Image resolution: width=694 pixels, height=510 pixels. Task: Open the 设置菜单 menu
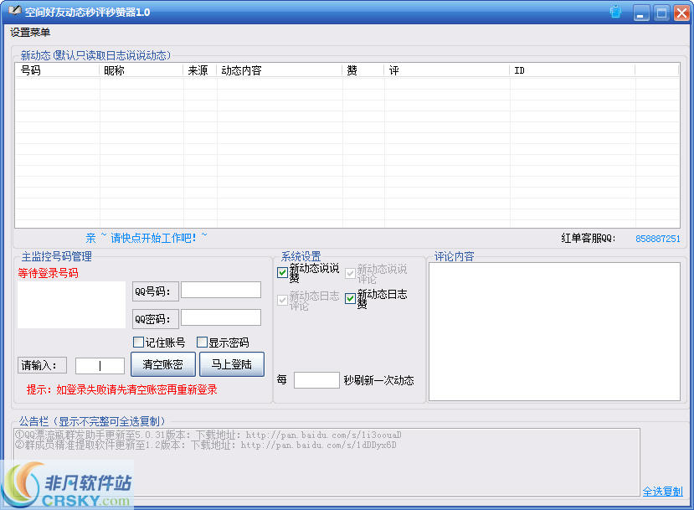point(30,32)
